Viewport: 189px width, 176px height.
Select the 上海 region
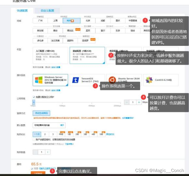pyautogui.click(x=55, y=20)
